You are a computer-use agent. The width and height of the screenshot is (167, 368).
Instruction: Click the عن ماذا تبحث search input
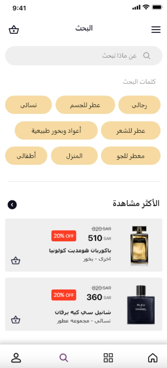pyautogui.click(x=84, y=56)
